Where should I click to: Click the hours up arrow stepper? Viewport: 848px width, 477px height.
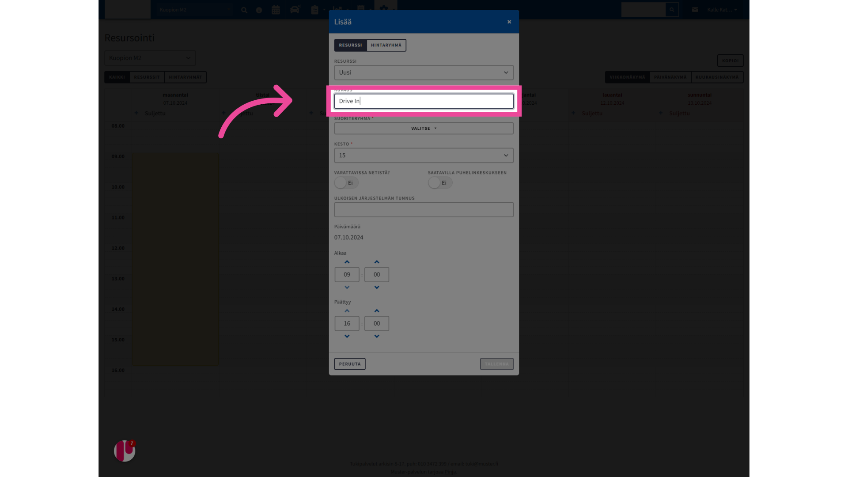[x=347, y=261]
